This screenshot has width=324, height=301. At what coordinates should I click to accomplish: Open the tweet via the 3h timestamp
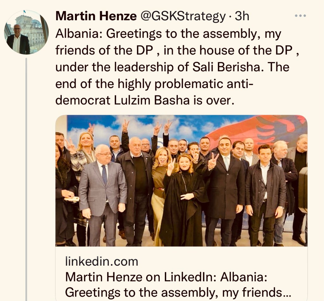coord(242,16)
